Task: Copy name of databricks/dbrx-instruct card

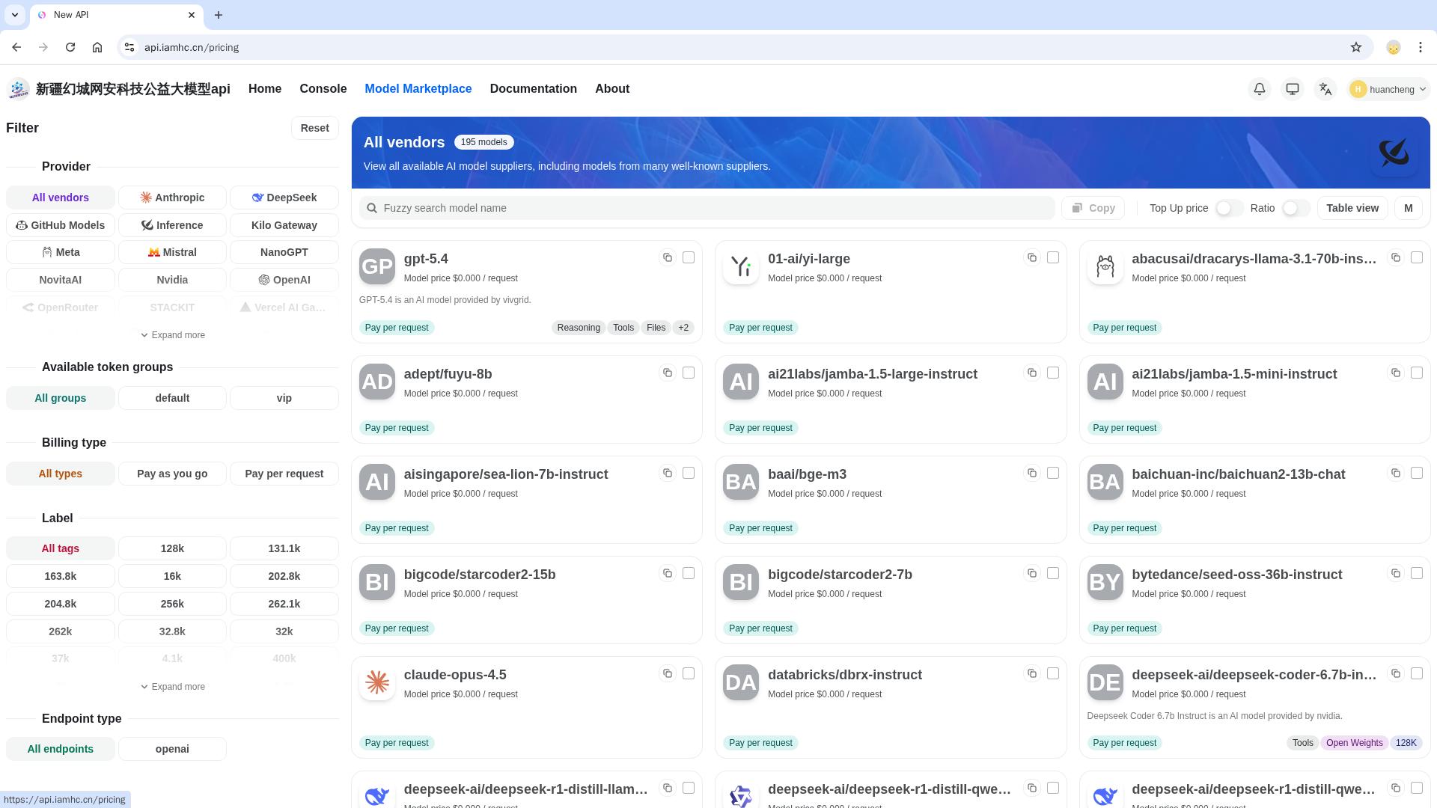Action: point(1032,673)
